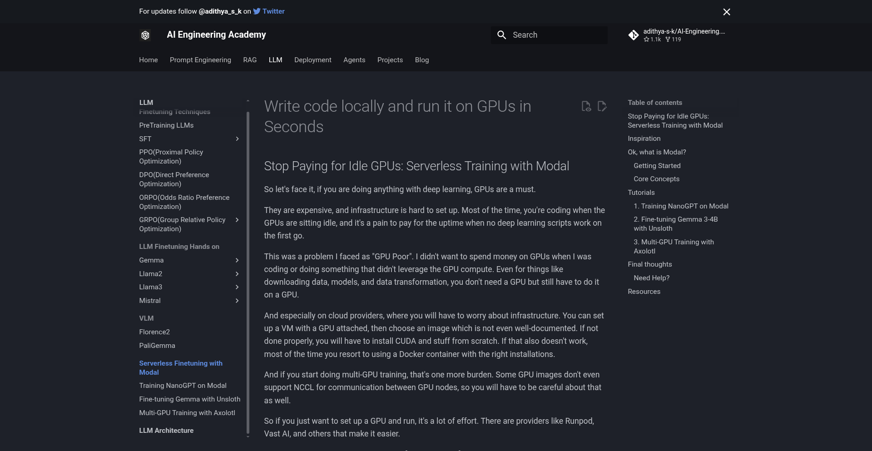Click the view source page icon
This screenshot has width=872, height=451.
click(586, 106)
